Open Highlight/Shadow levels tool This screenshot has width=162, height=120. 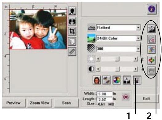click(x=152, y=29)
